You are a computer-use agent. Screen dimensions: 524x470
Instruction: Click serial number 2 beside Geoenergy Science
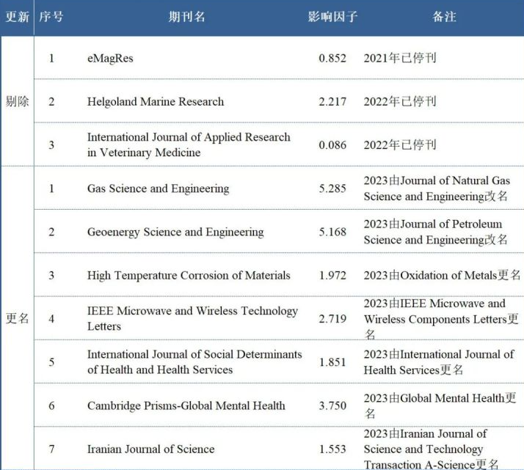pyautogui.click(x=51, y=232)
